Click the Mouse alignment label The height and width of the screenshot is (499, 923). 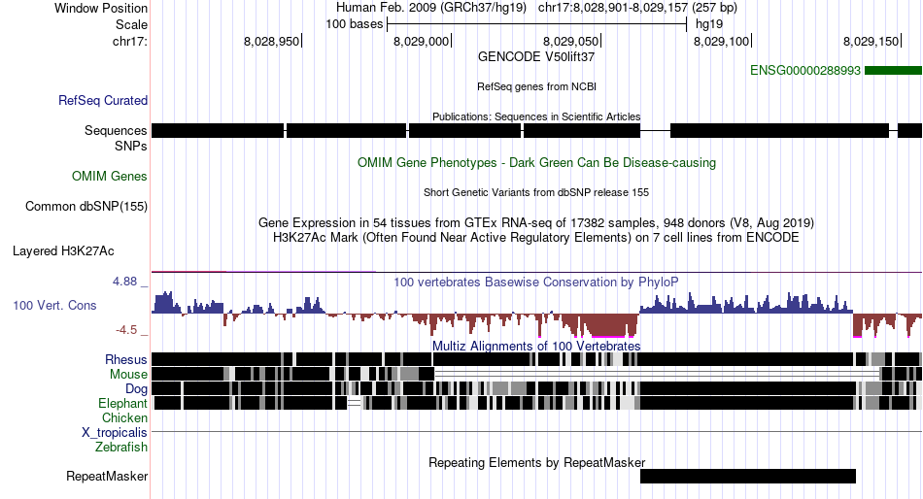tap(128, 375)
